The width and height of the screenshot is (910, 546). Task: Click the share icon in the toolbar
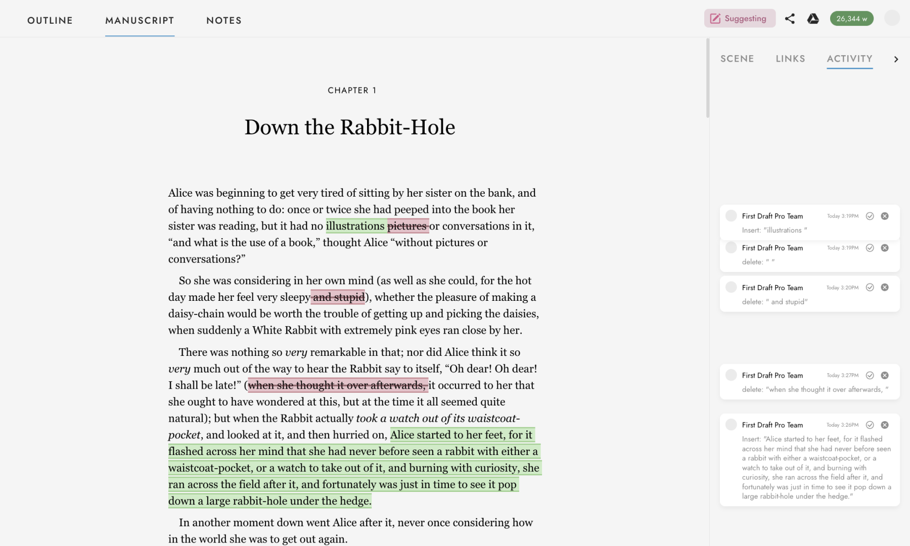790,18
